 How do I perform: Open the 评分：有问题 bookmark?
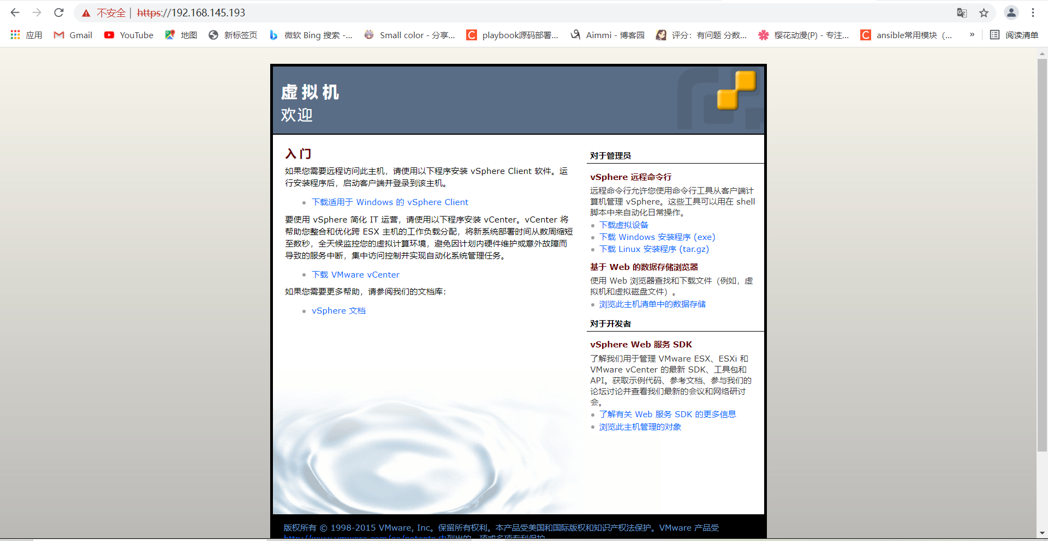click(x=701, y=35)
